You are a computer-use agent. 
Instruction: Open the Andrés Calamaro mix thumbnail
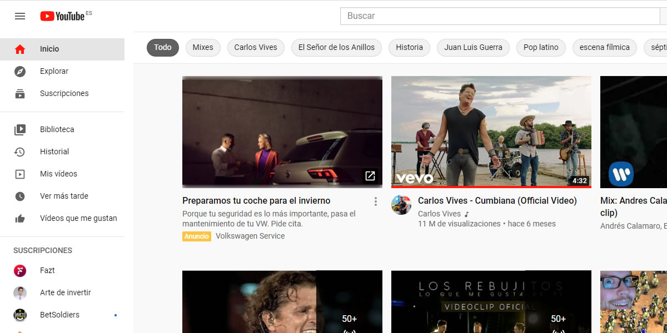click(634, 132)
